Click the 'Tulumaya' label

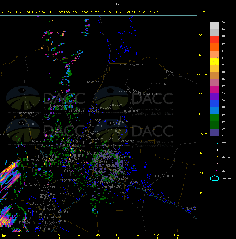click(x=97, y=125)
